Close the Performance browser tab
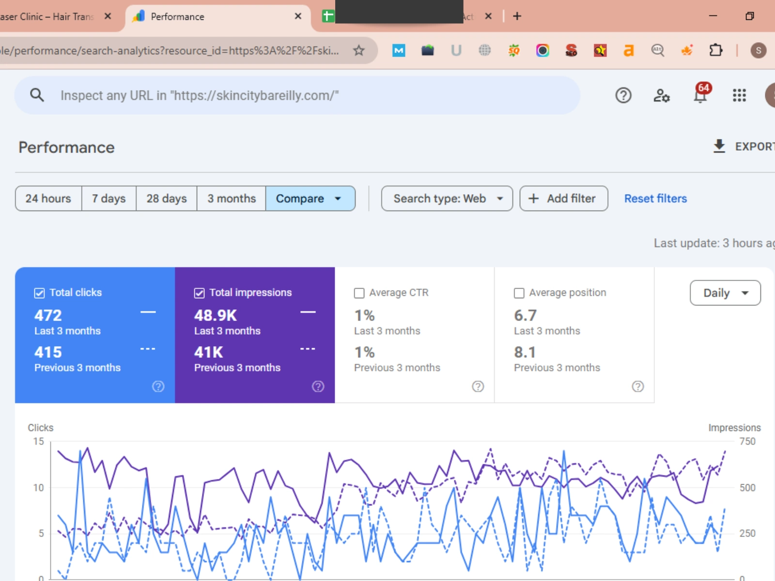The height and width of the screenshot is (581, 775). [x=298, y=16]
